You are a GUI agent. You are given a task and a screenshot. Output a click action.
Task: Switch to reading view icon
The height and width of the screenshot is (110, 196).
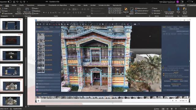pos(171,109)
